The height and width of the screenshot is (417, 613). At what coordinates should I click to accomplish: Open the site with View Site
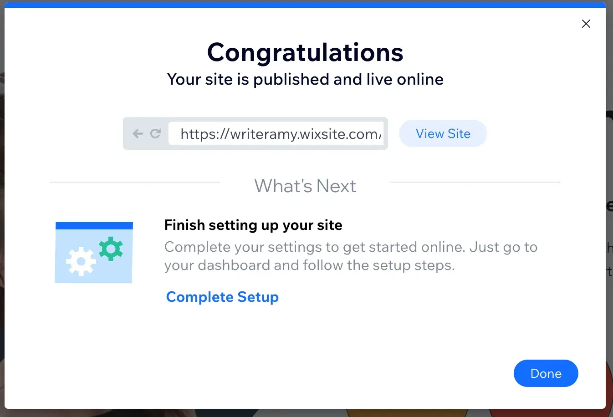(443, 134)
